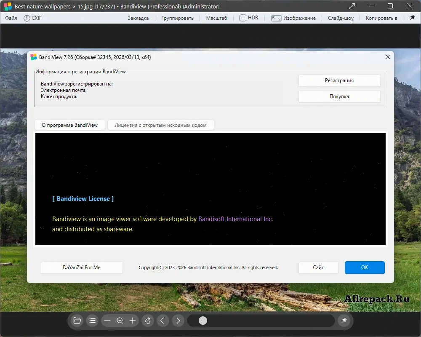
Task: Enter fullscreen mode via diagonal arrows icon
Action: pyautogui.click(x=352, y=6)
